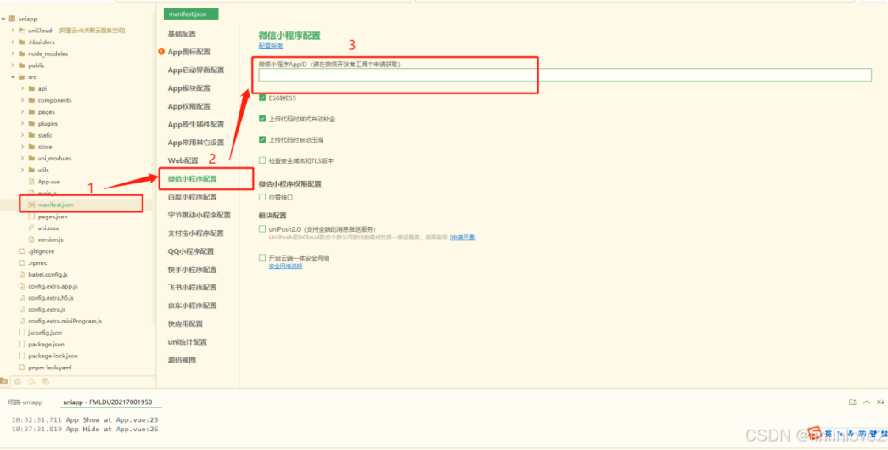888x450 pixels.
Task: Expand the uniCloud folder
Action: coord(13,30)
